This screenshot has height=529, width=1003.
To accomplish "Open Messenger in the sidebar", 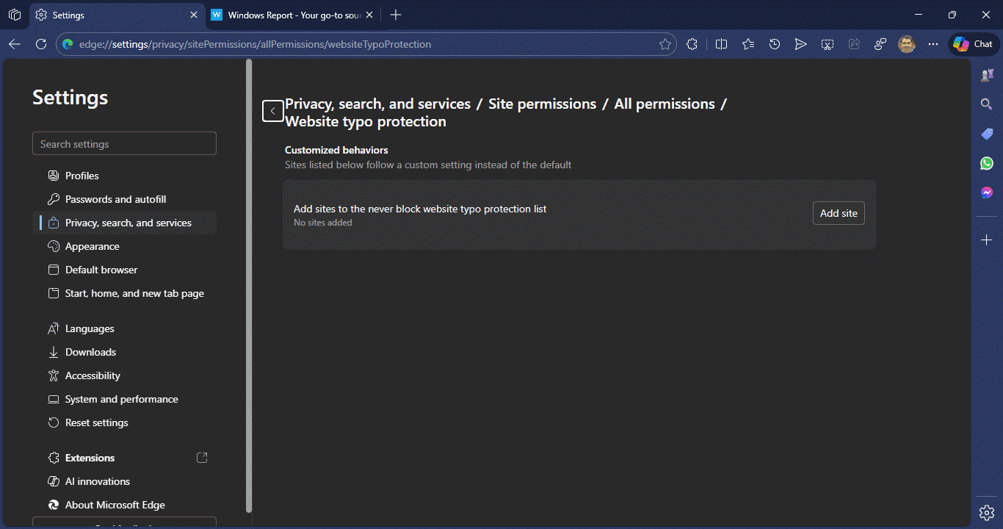I will (987, 192).
